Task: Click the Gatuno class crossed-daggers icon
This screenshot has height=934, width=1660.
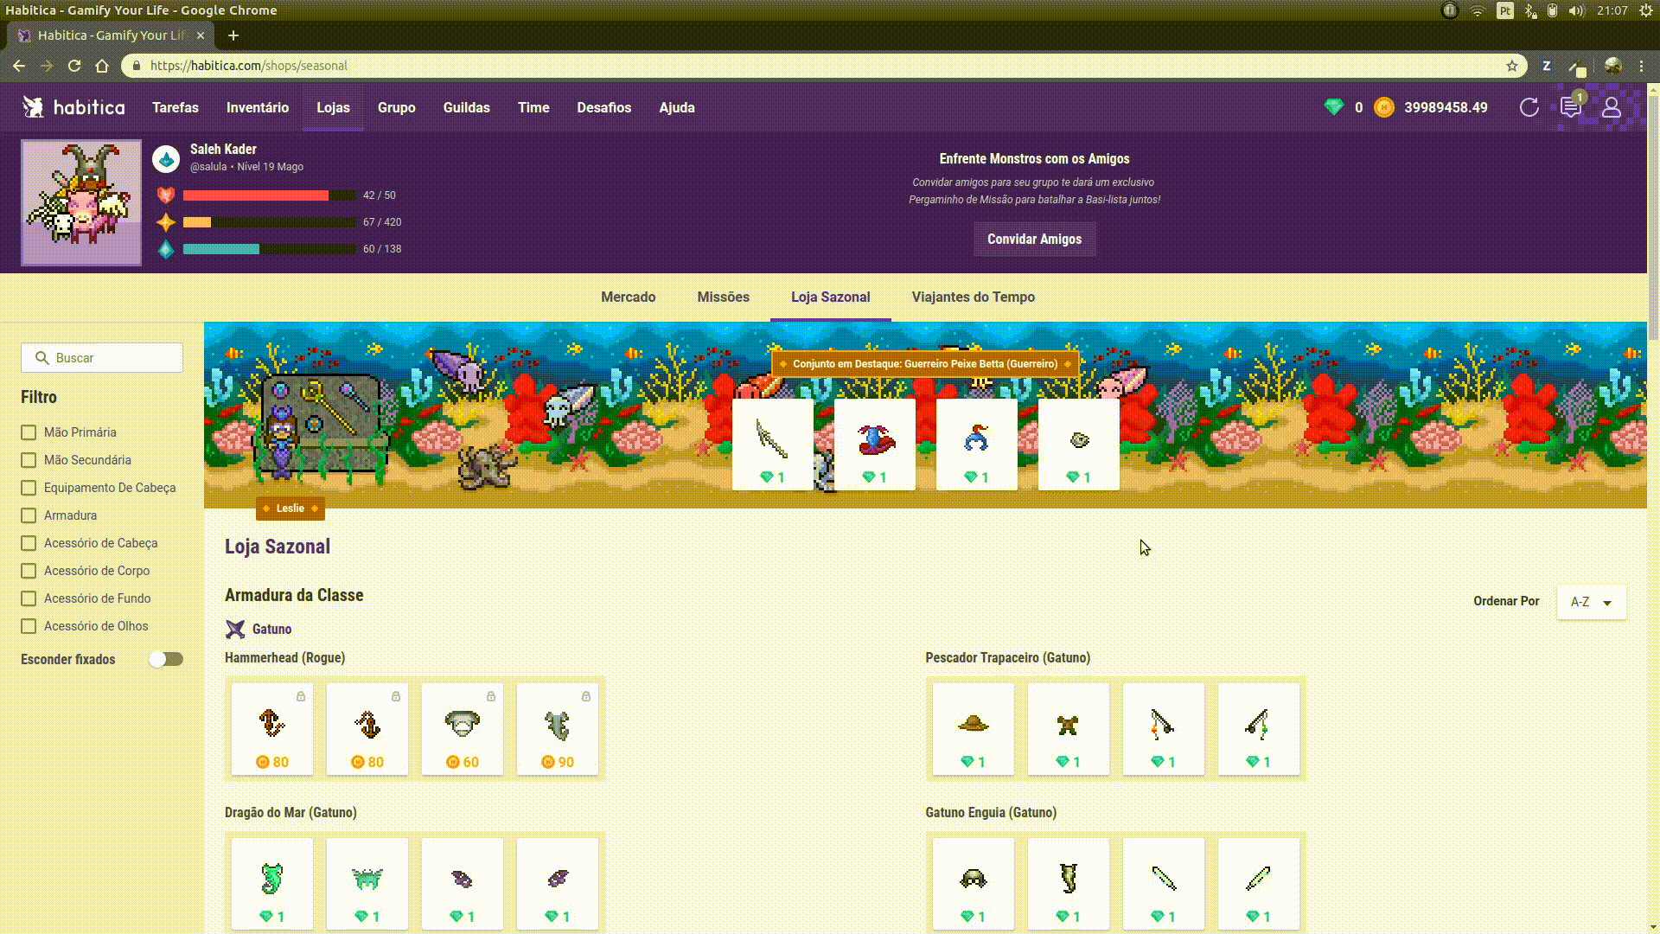Action: 235,629
